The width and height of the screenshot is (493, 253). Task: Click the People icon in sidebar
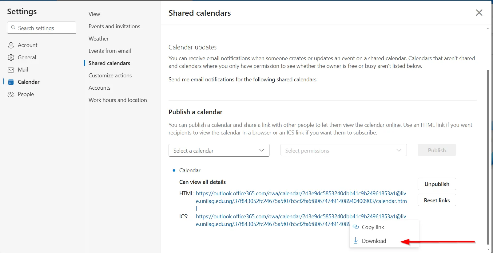click(x=11, y=95)
